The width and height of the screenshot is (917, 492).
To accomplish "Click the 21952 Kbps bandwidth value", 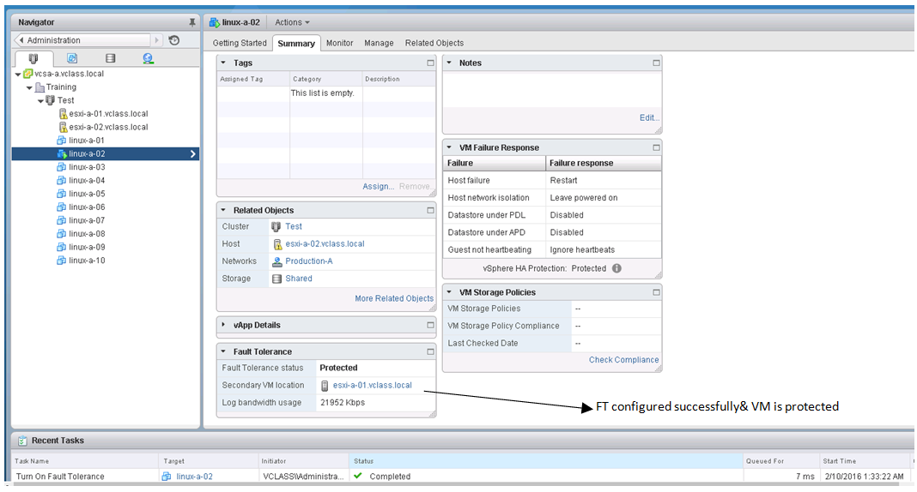I will tap(342, 403).
